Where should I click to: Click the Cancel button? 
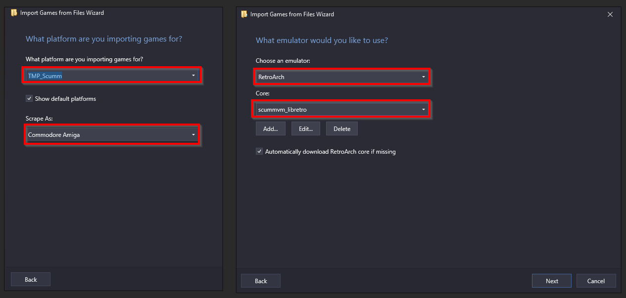pyautogui.click(x=596, y=281)
